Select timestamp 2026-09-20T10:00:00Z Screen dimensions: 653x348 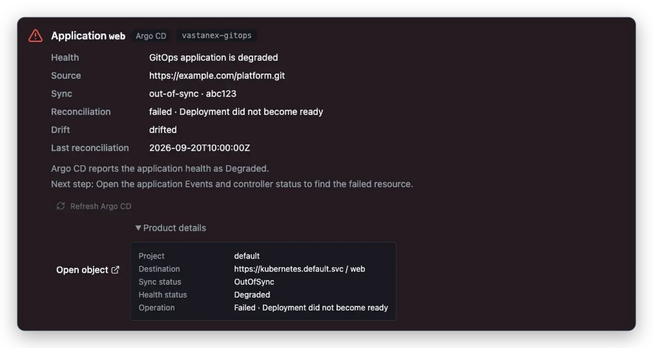coord(199,148)
